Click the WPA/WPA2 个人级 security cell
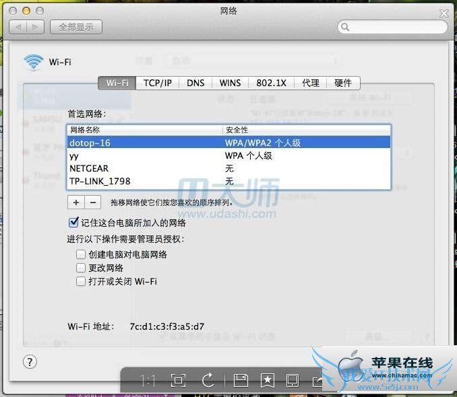 [x=263, y=143]
